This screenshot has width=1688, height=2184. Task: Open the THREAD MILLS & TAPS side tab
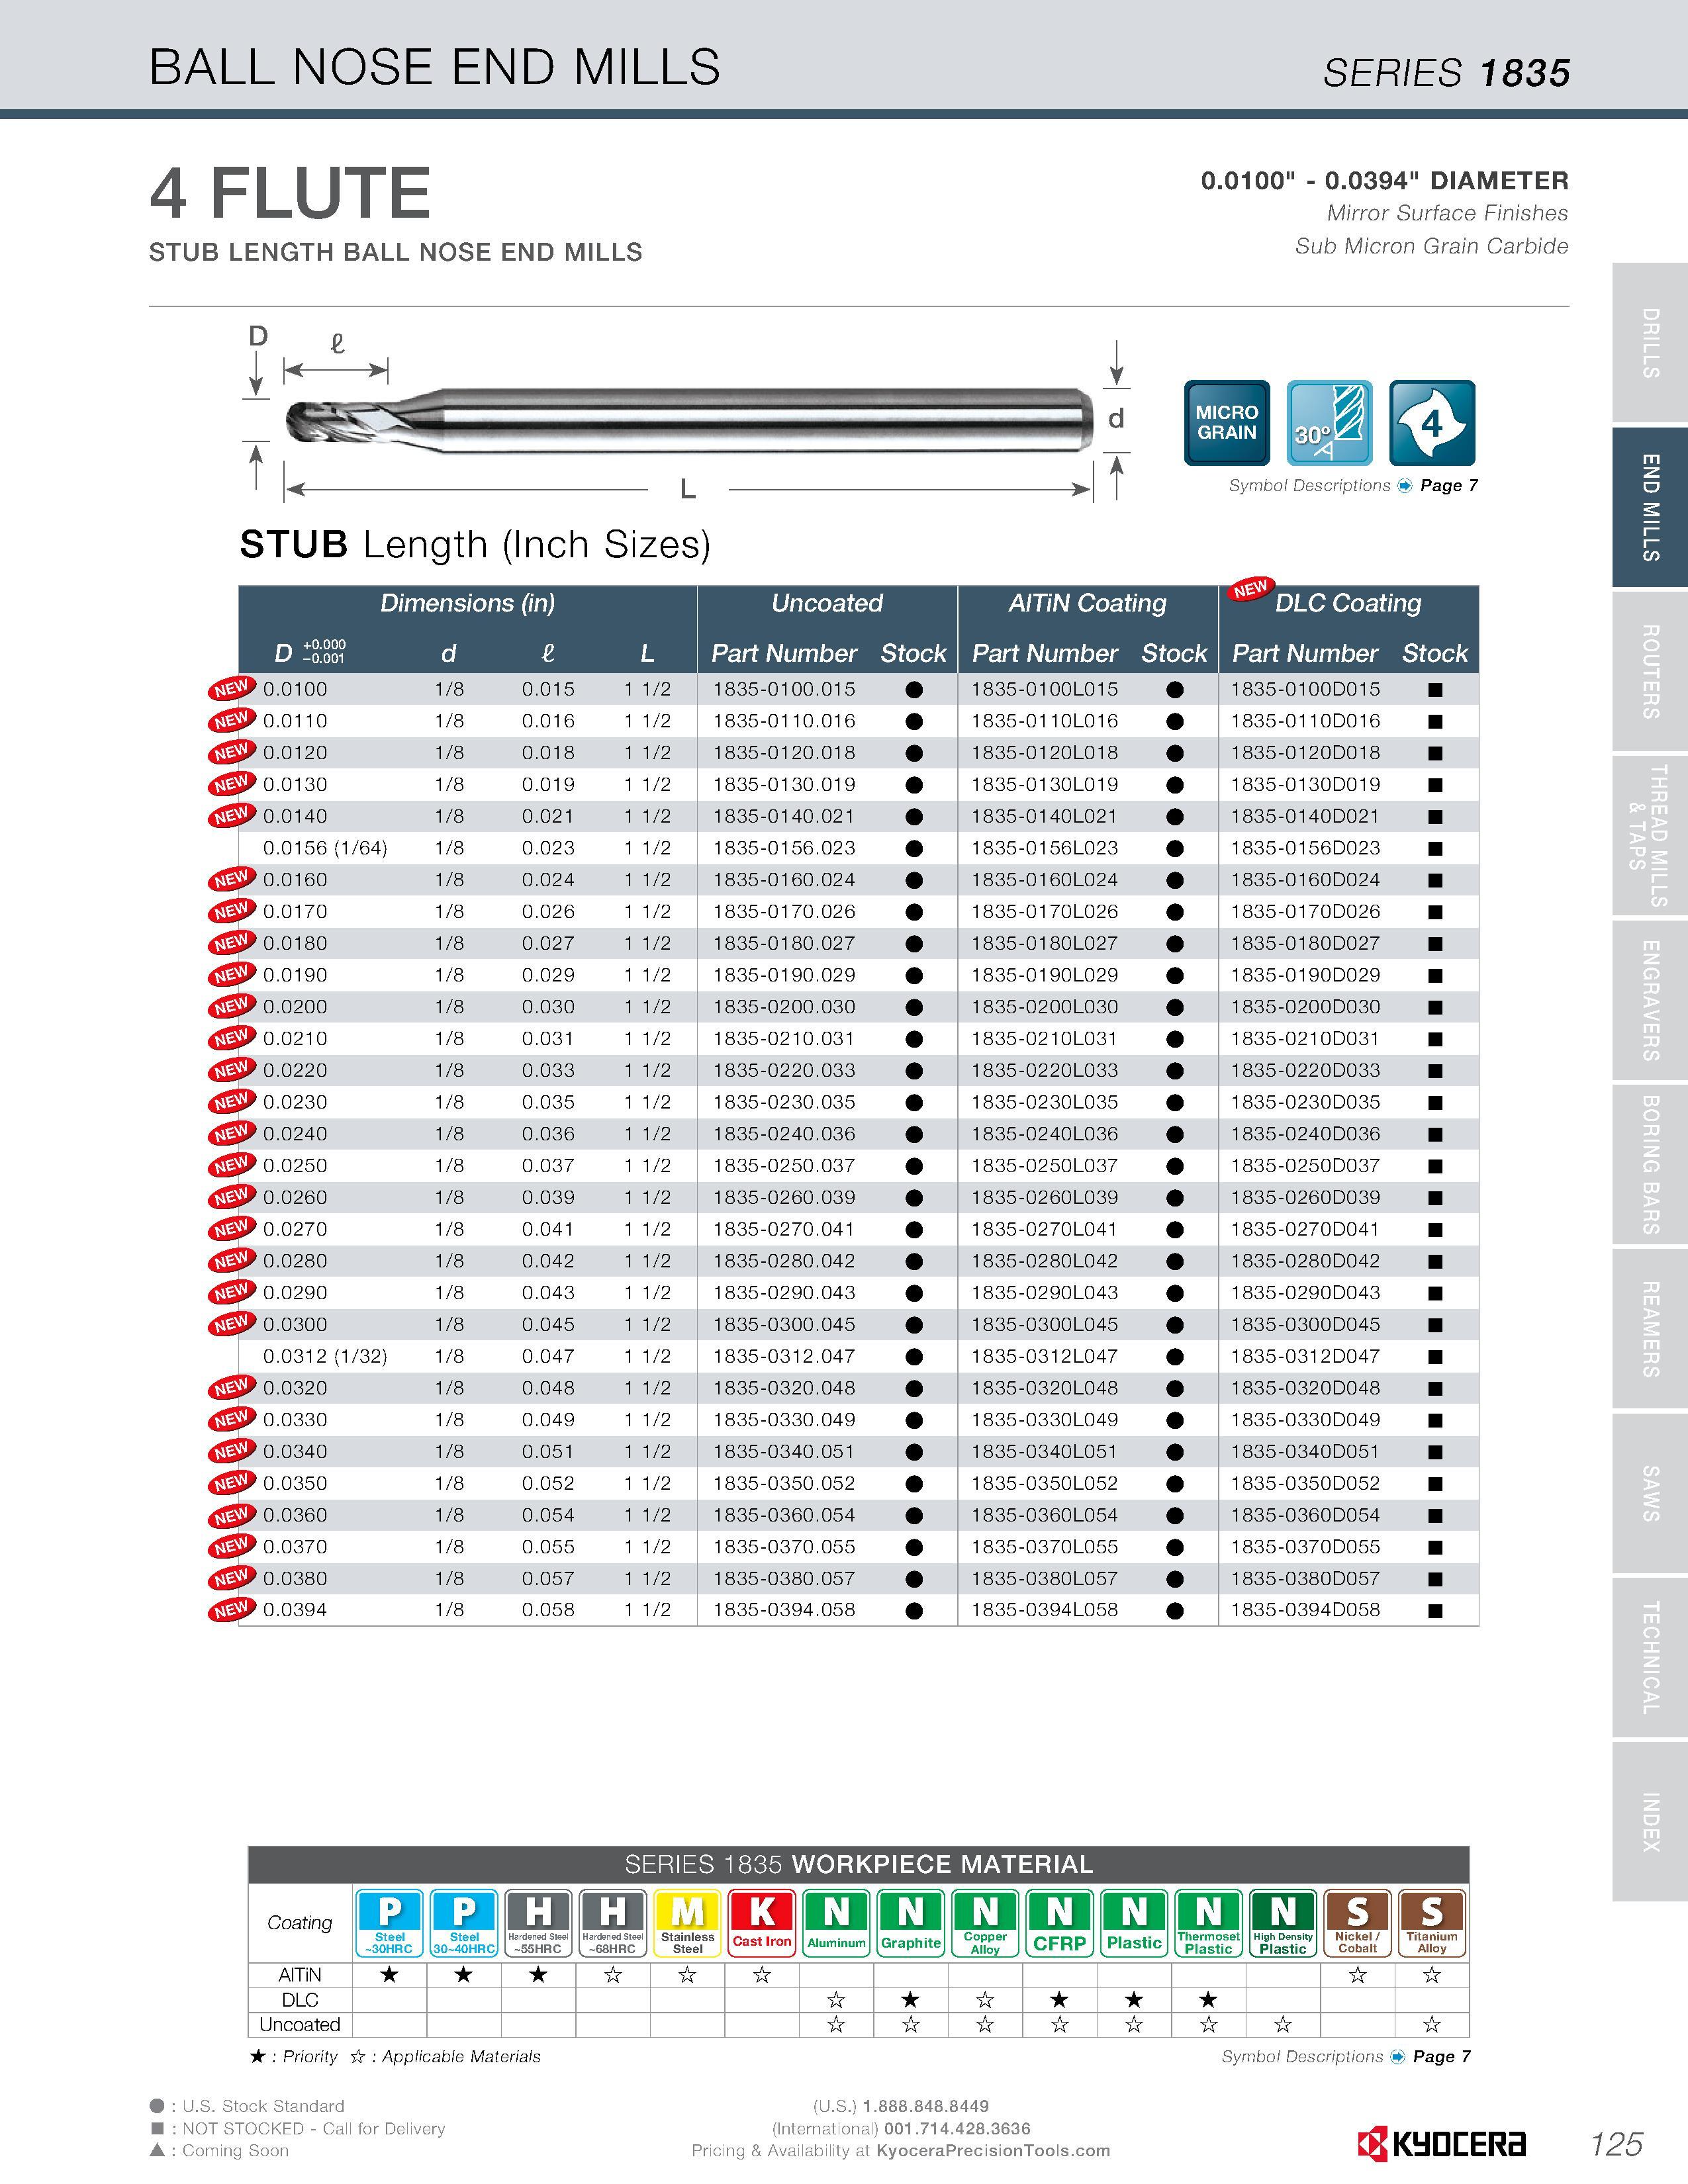point(1650,836)
